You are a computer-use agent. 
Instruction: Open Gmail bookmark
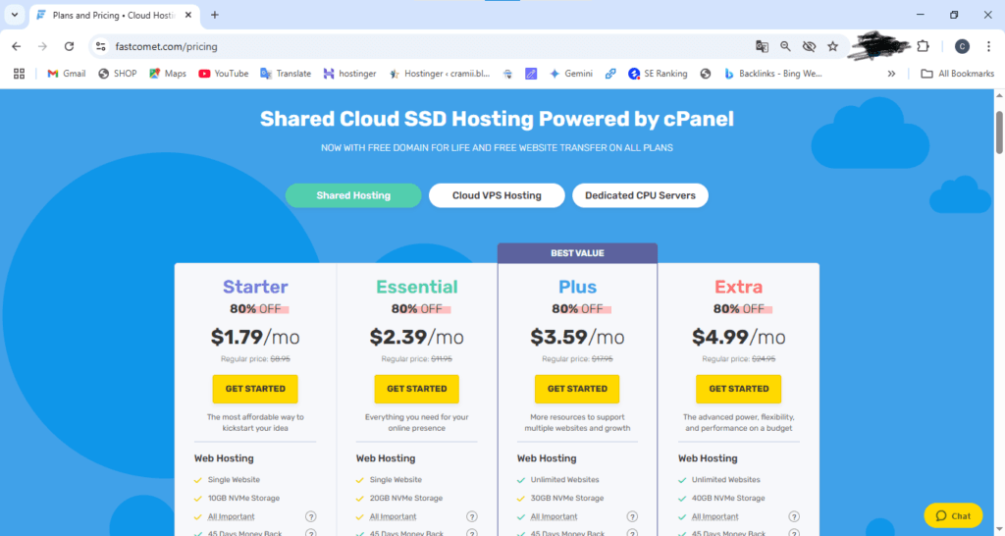67,74
